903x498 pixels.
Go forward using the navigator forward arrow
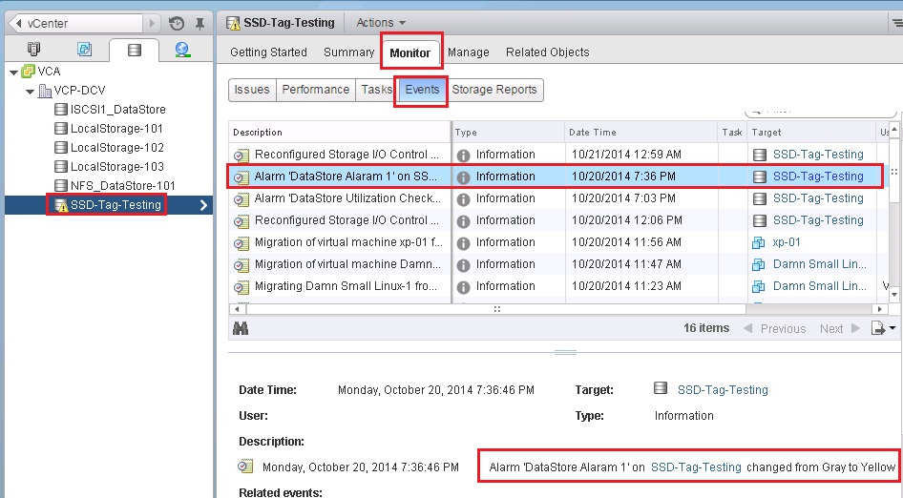click(x=152, y=24)
